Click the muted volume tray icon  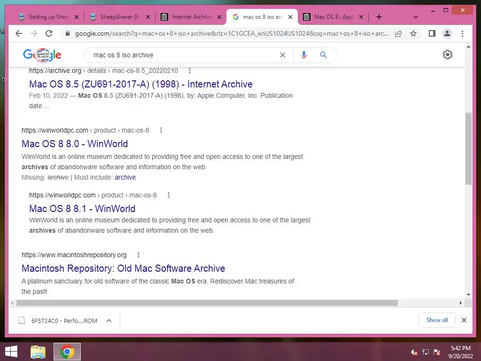point(414,352)
